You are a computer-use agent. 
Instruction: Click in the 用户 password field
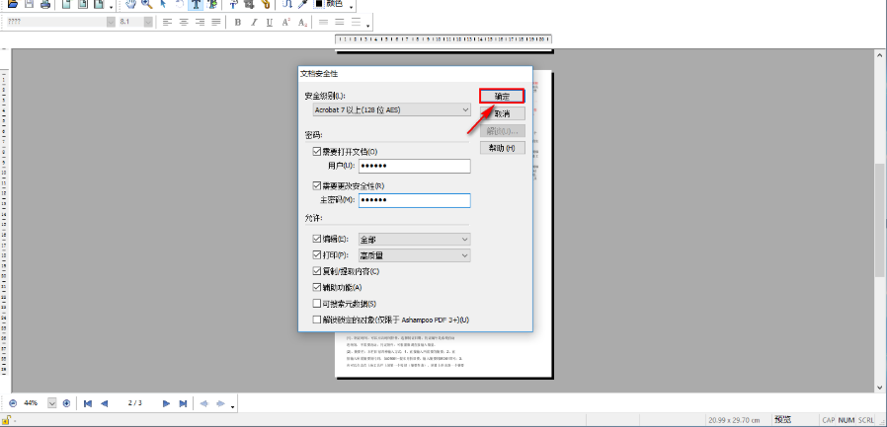tap(415, 166)
